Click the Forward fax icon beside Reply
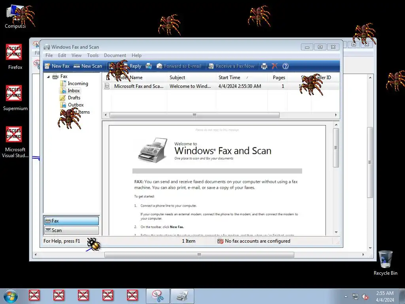The height and width of the screenshot is (304, 405). coord(149,66)
